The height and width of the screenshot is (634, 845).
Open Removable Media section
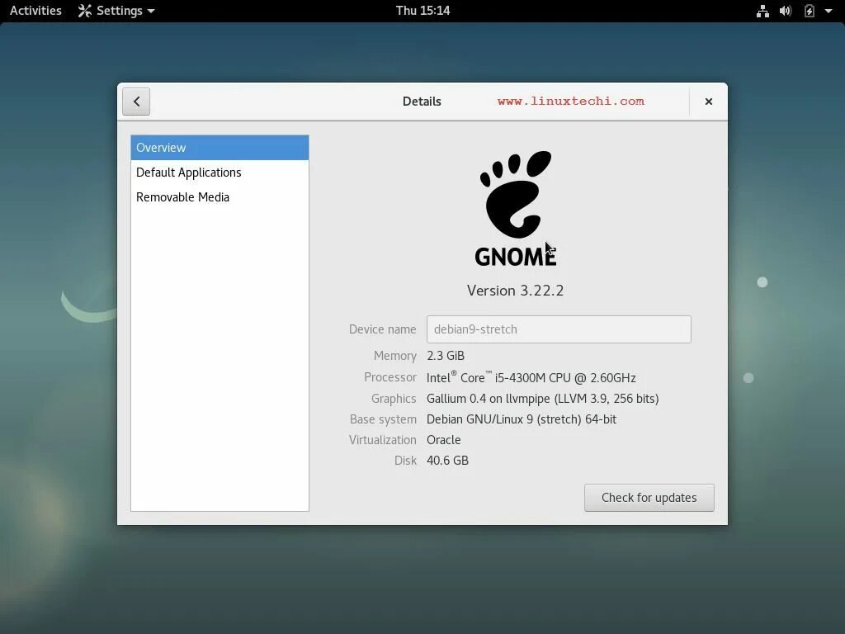pos(220,197)
